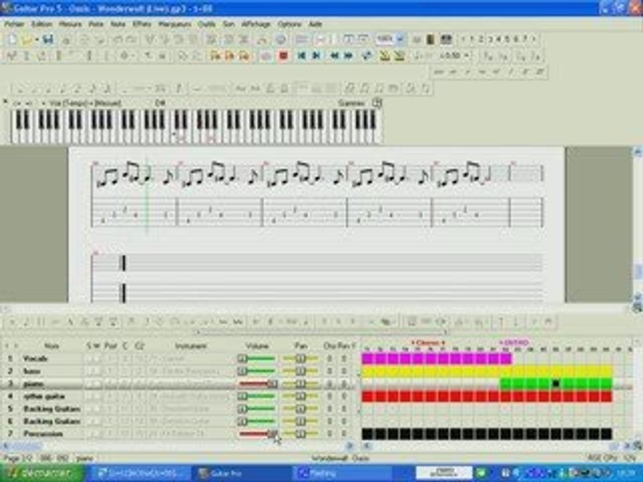Create a new file with the toolbar icon
The image size is (643, 482).
point(12,39)
